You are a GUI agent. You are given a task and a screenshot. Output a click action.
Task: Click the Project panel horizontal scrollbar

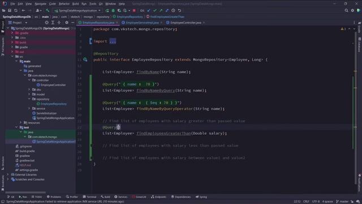point(25,192)
